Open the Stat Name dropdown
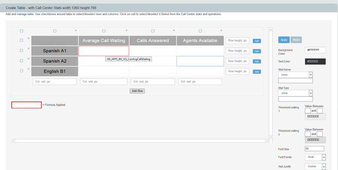338x170 pixels. click(x=295, y=75)
